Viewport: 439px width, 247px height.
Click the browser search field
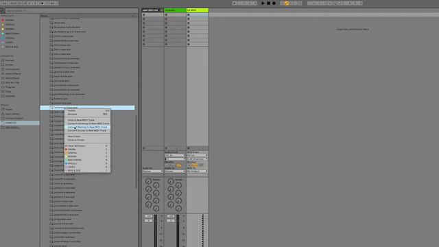71,11
